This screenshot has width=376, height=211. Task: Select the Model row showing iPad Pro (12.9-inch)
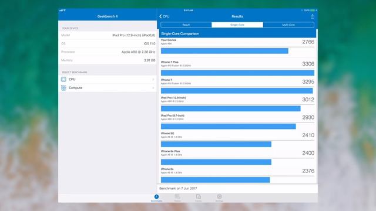(x=108, y=35)
